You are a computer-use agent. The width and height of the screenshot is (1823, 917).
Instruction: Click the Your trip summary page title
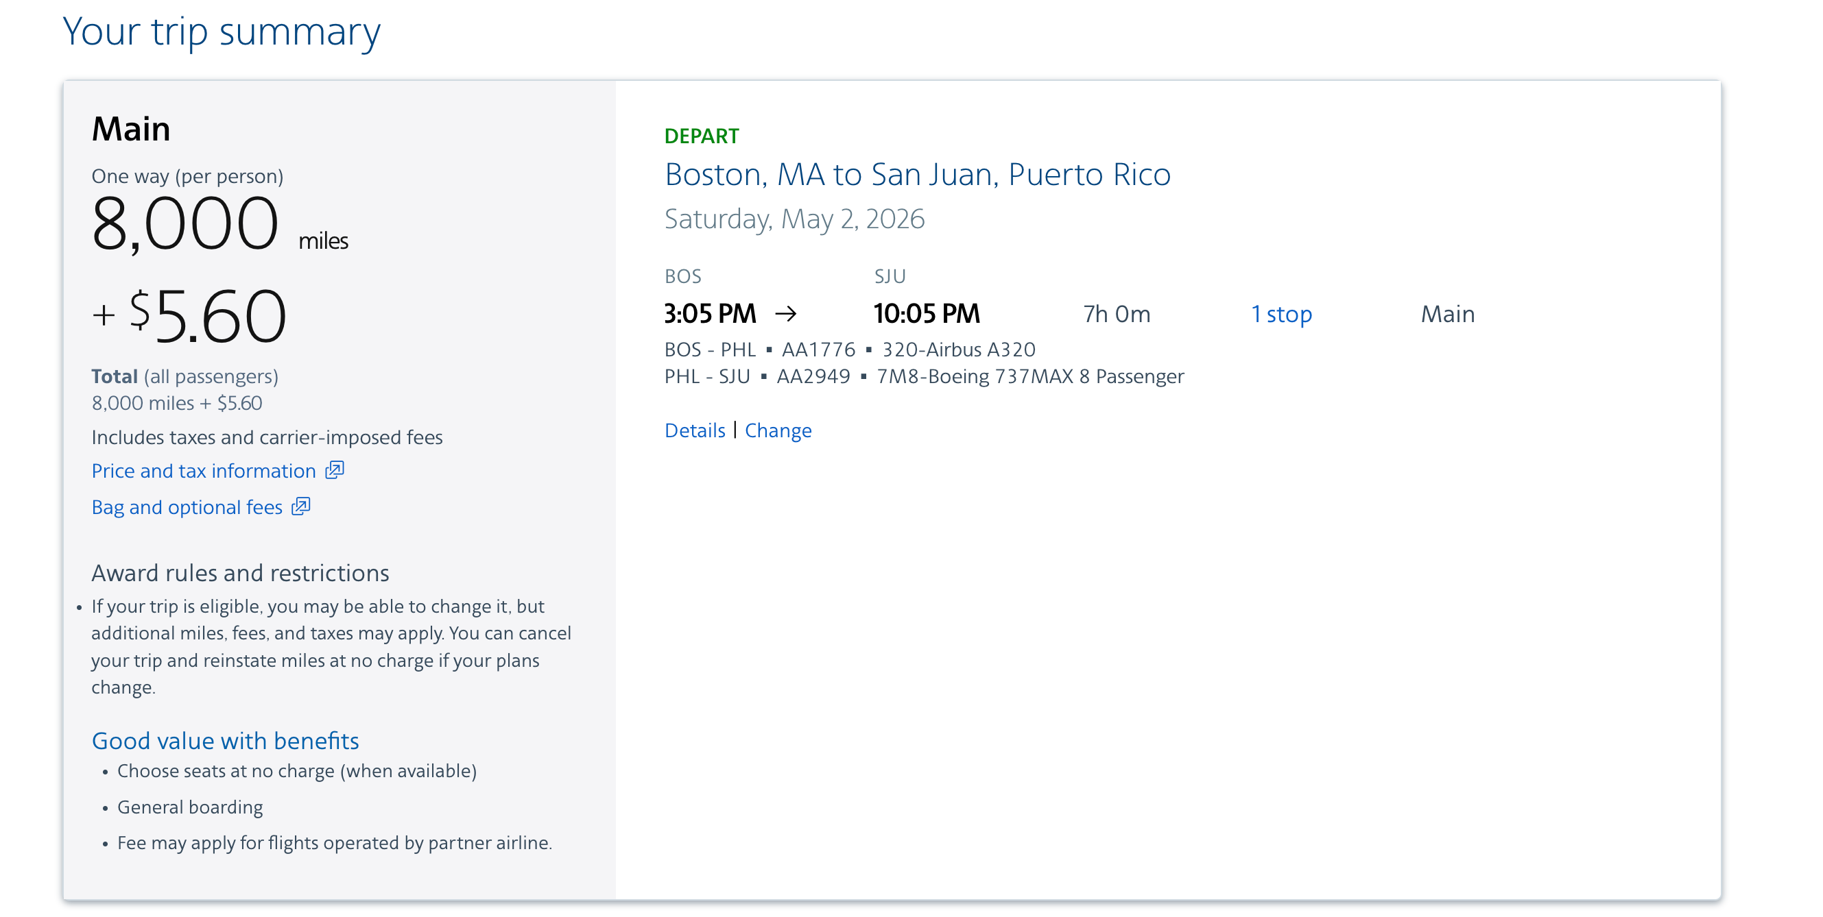coord(222,29)
